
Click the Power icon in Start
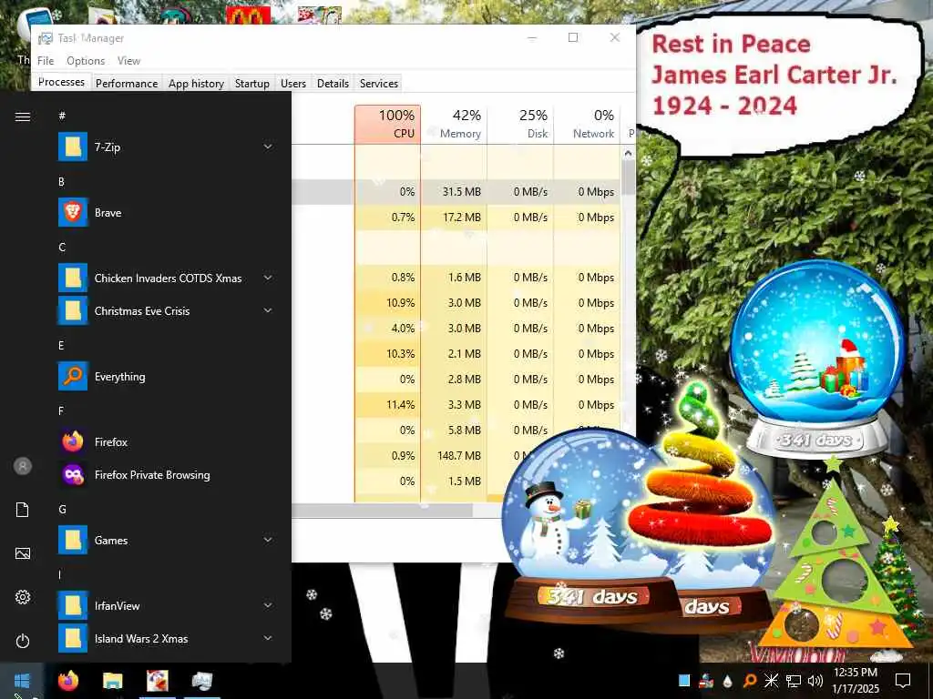click(x=23, y=641)
